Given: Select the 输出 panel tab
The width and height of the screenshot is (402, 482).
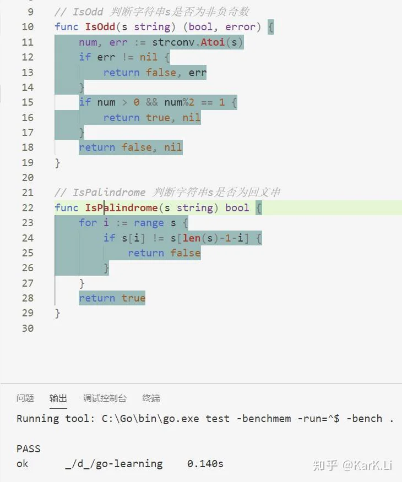Looking at the screenshot, I should [58, 398].
